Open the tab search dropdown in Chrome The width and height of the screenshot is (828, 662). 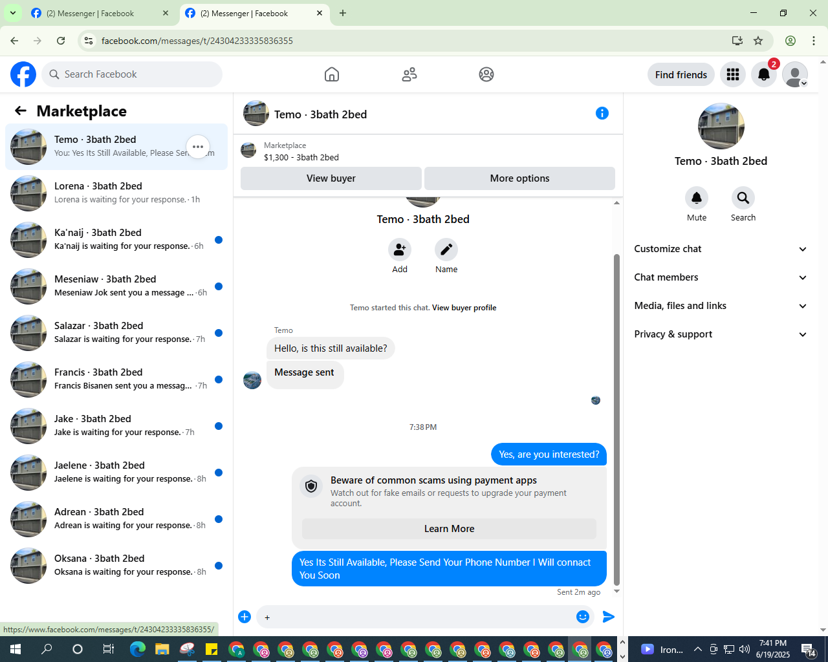(12, 13)
